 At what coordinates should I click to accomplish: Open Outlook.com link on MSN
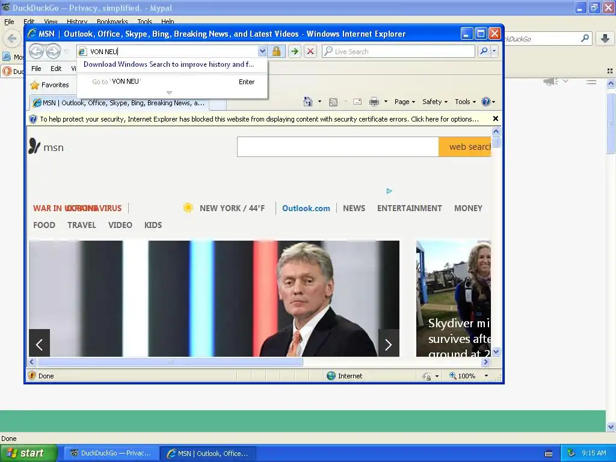[306, 208]
